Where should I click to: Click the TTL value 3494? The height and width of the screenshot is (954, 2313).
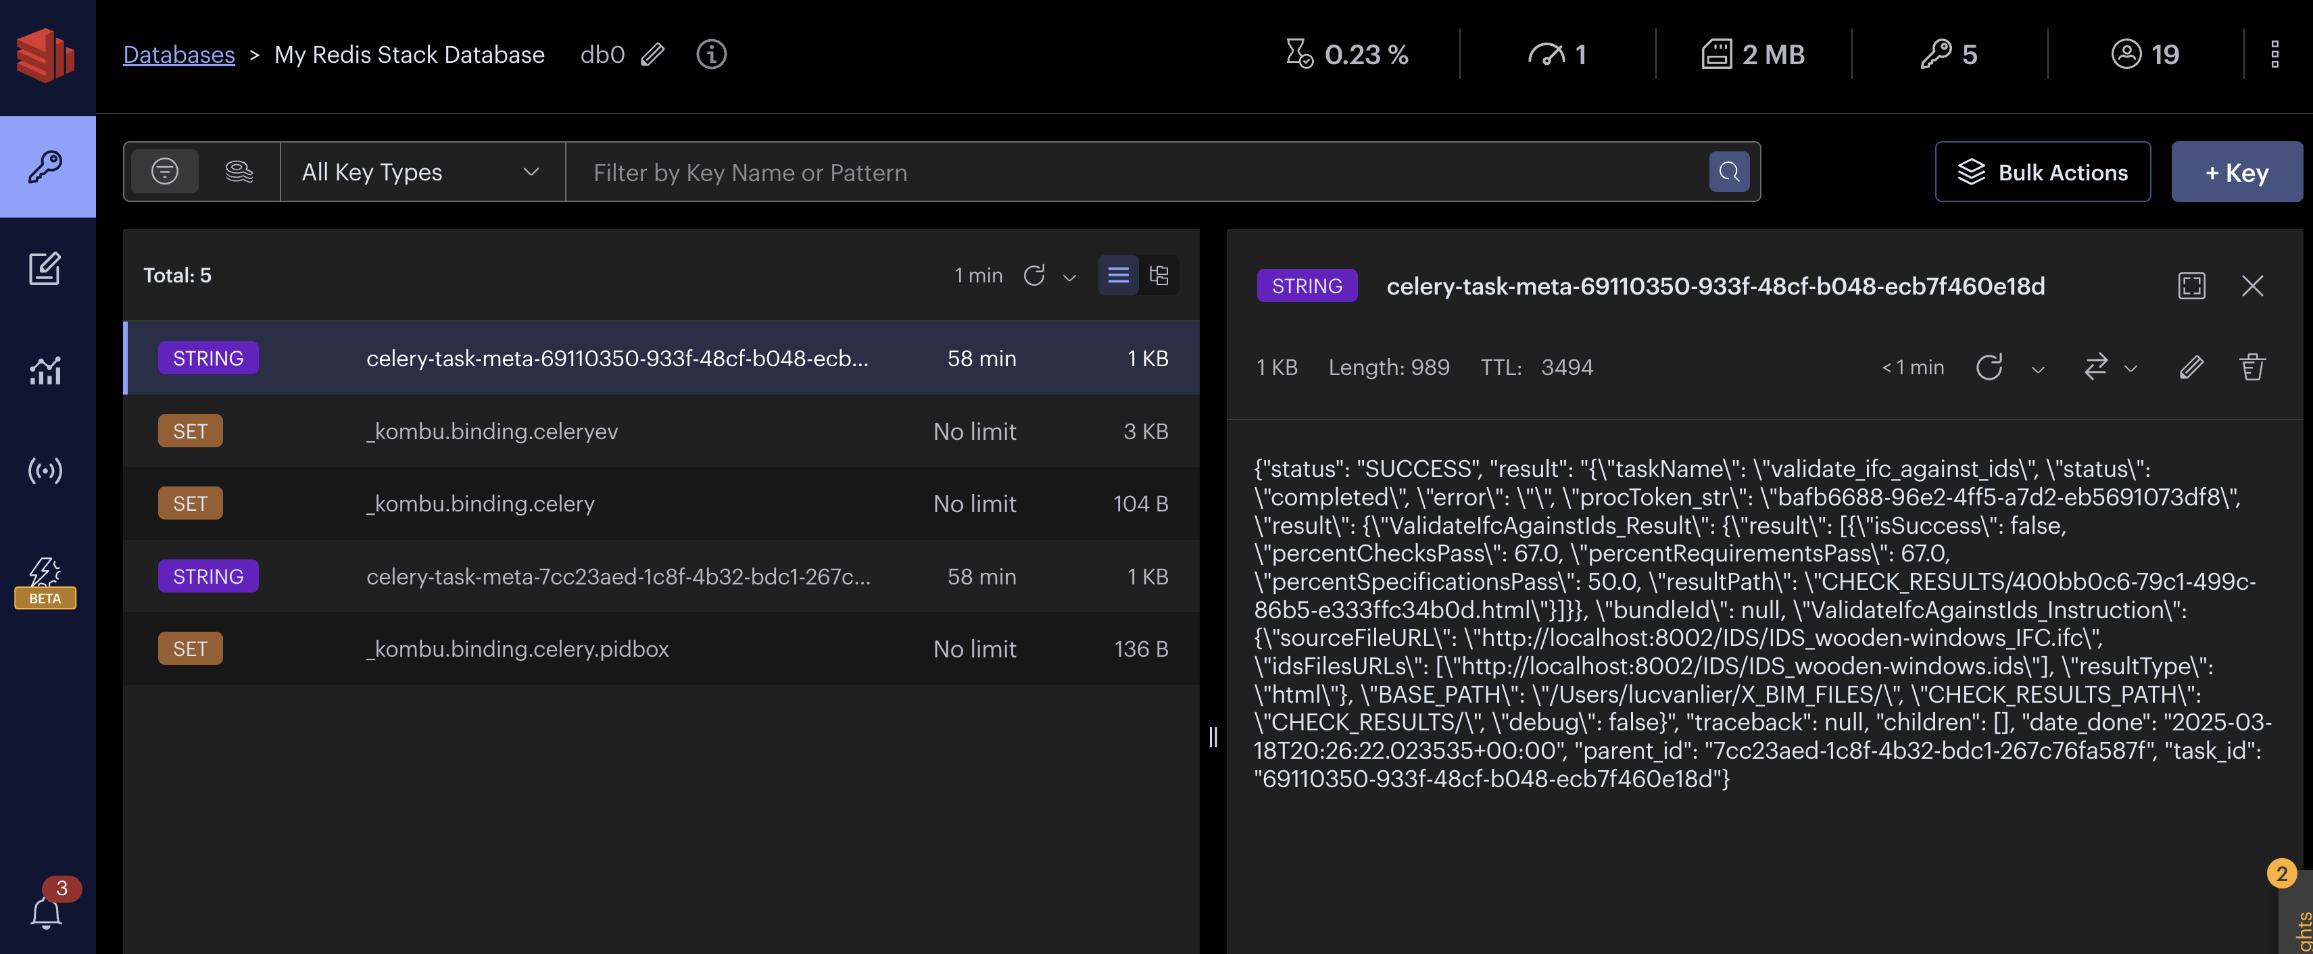click(x=1567, y=367)
